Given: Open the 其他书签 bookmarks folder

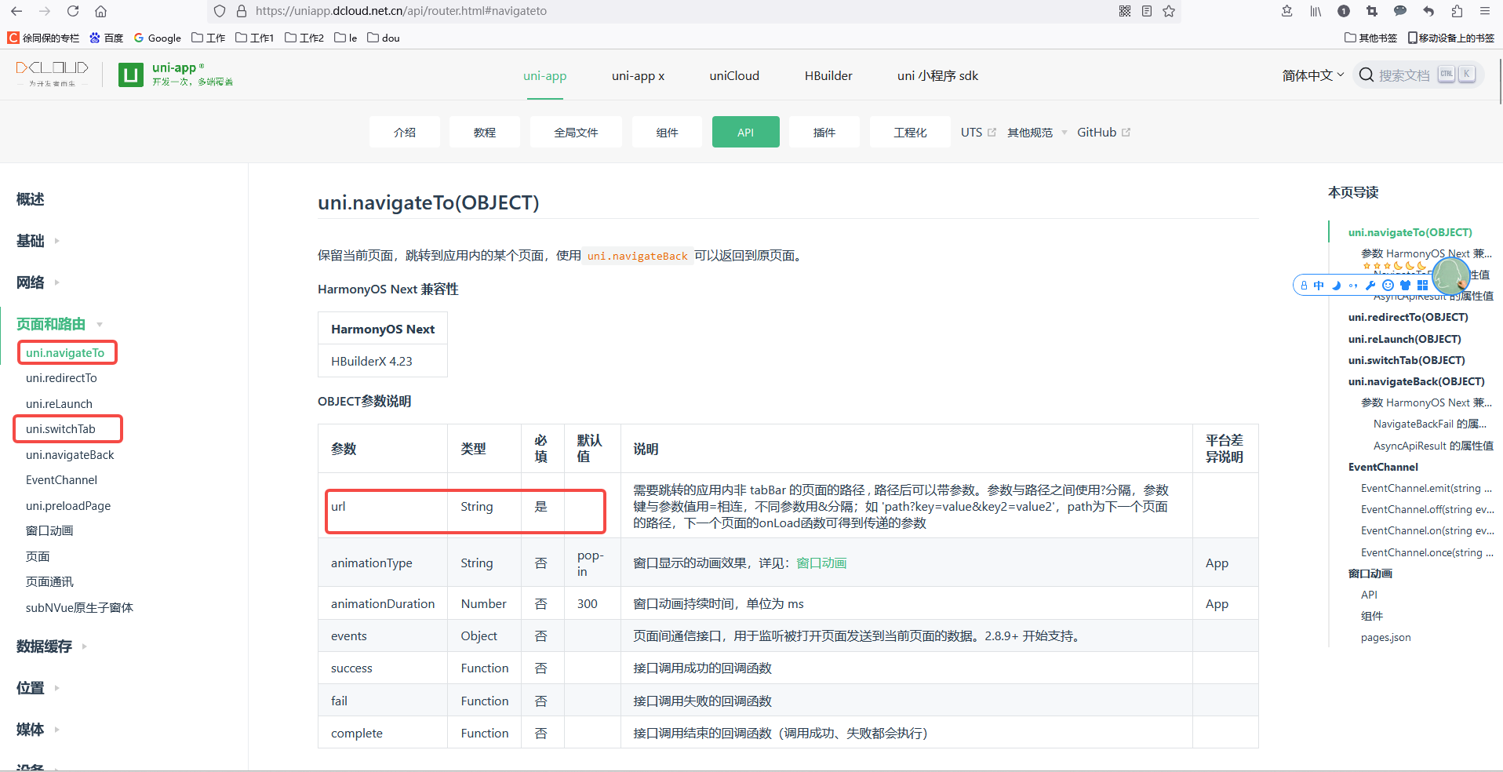Looking at the screenshot, I should pyautogui.click(x=1370, y=38).
